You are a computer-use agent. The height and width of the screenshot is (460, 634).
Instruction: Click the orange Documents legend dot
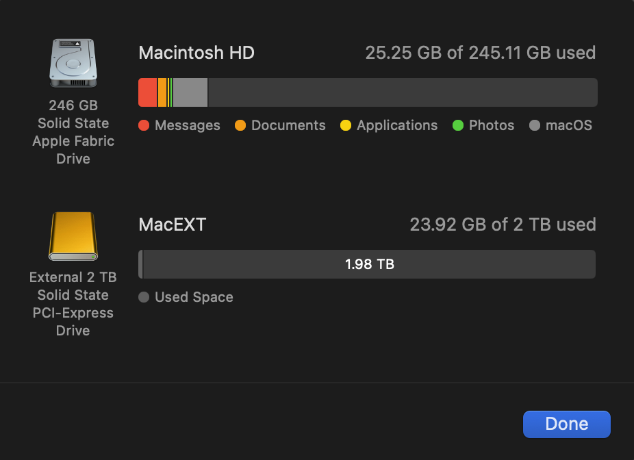pos(240,126)
